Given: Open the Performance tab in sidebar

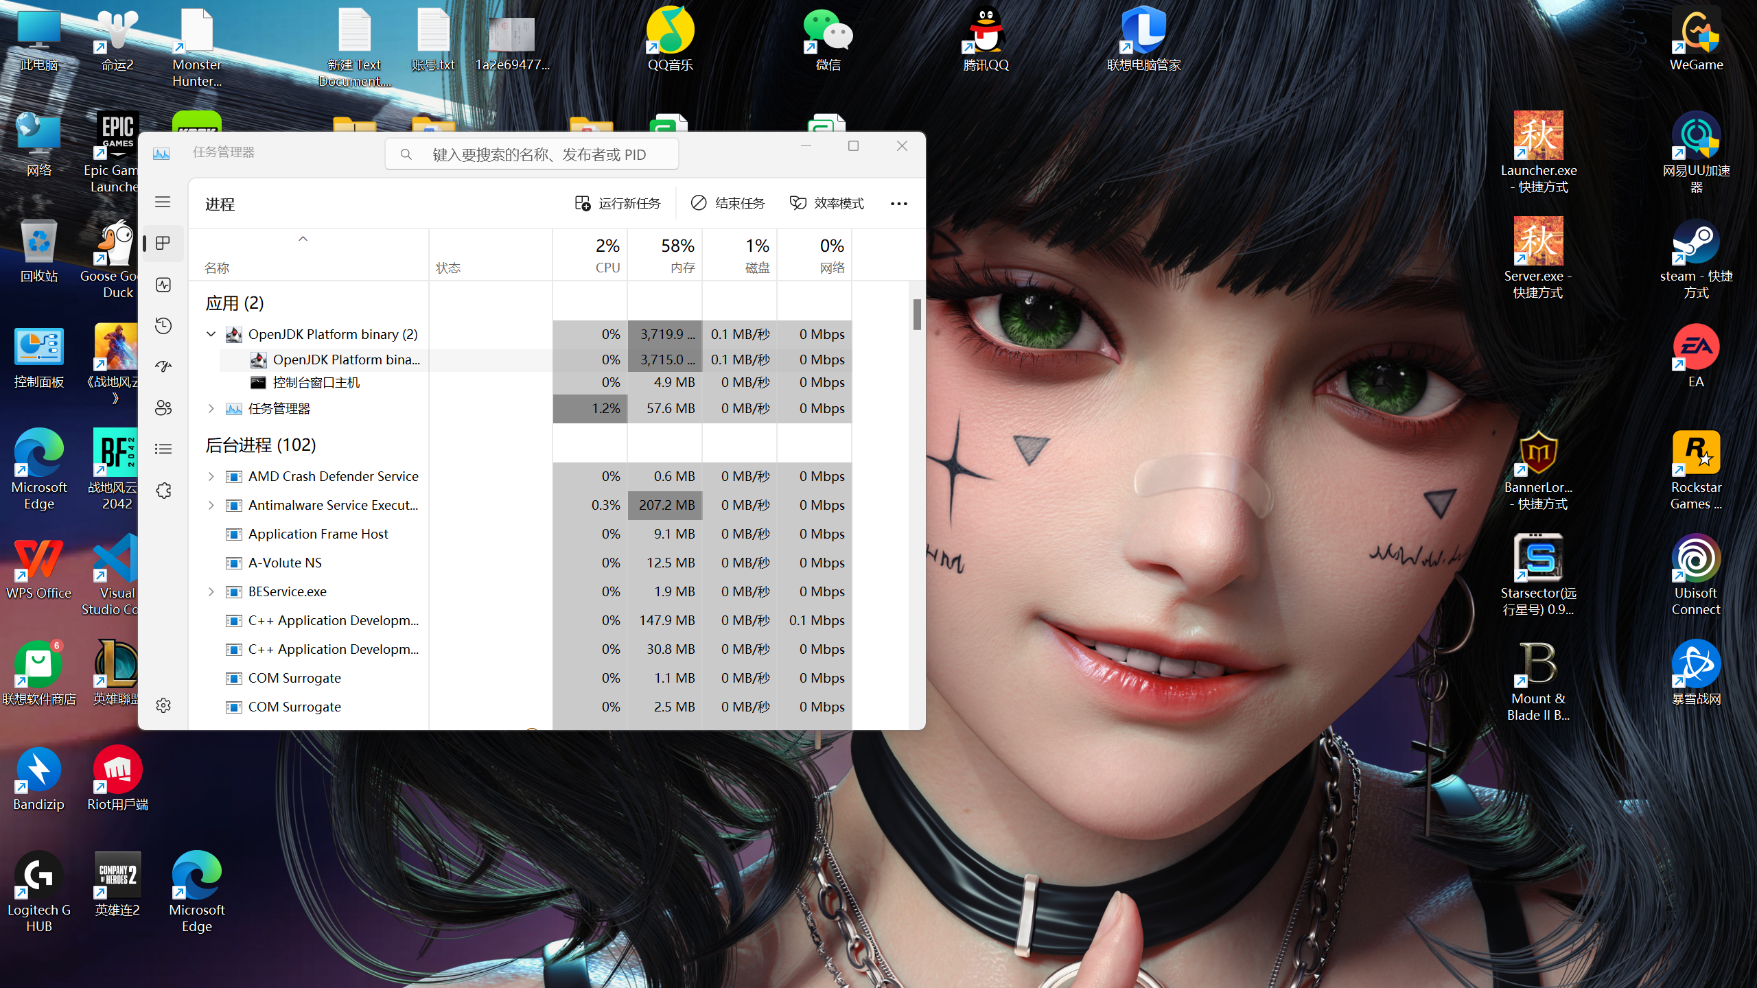Looking at the screenshot, I should click(163, 285).
